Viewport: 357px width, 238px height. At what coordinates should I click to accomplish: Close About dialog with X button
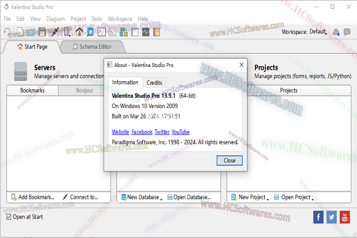tap(241, 65)
